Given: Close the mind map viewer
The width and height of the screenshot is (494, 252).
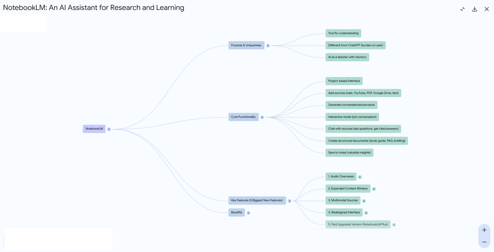Looking at the screenshot, I should click(x=487, y=9).
